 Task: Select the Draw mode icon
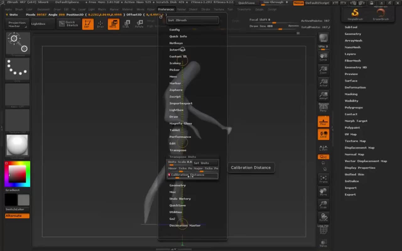(100, 24)
